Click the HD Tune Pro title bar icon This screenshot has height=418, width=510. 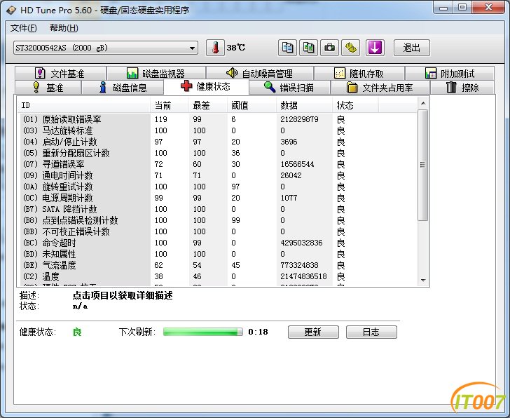11,10
